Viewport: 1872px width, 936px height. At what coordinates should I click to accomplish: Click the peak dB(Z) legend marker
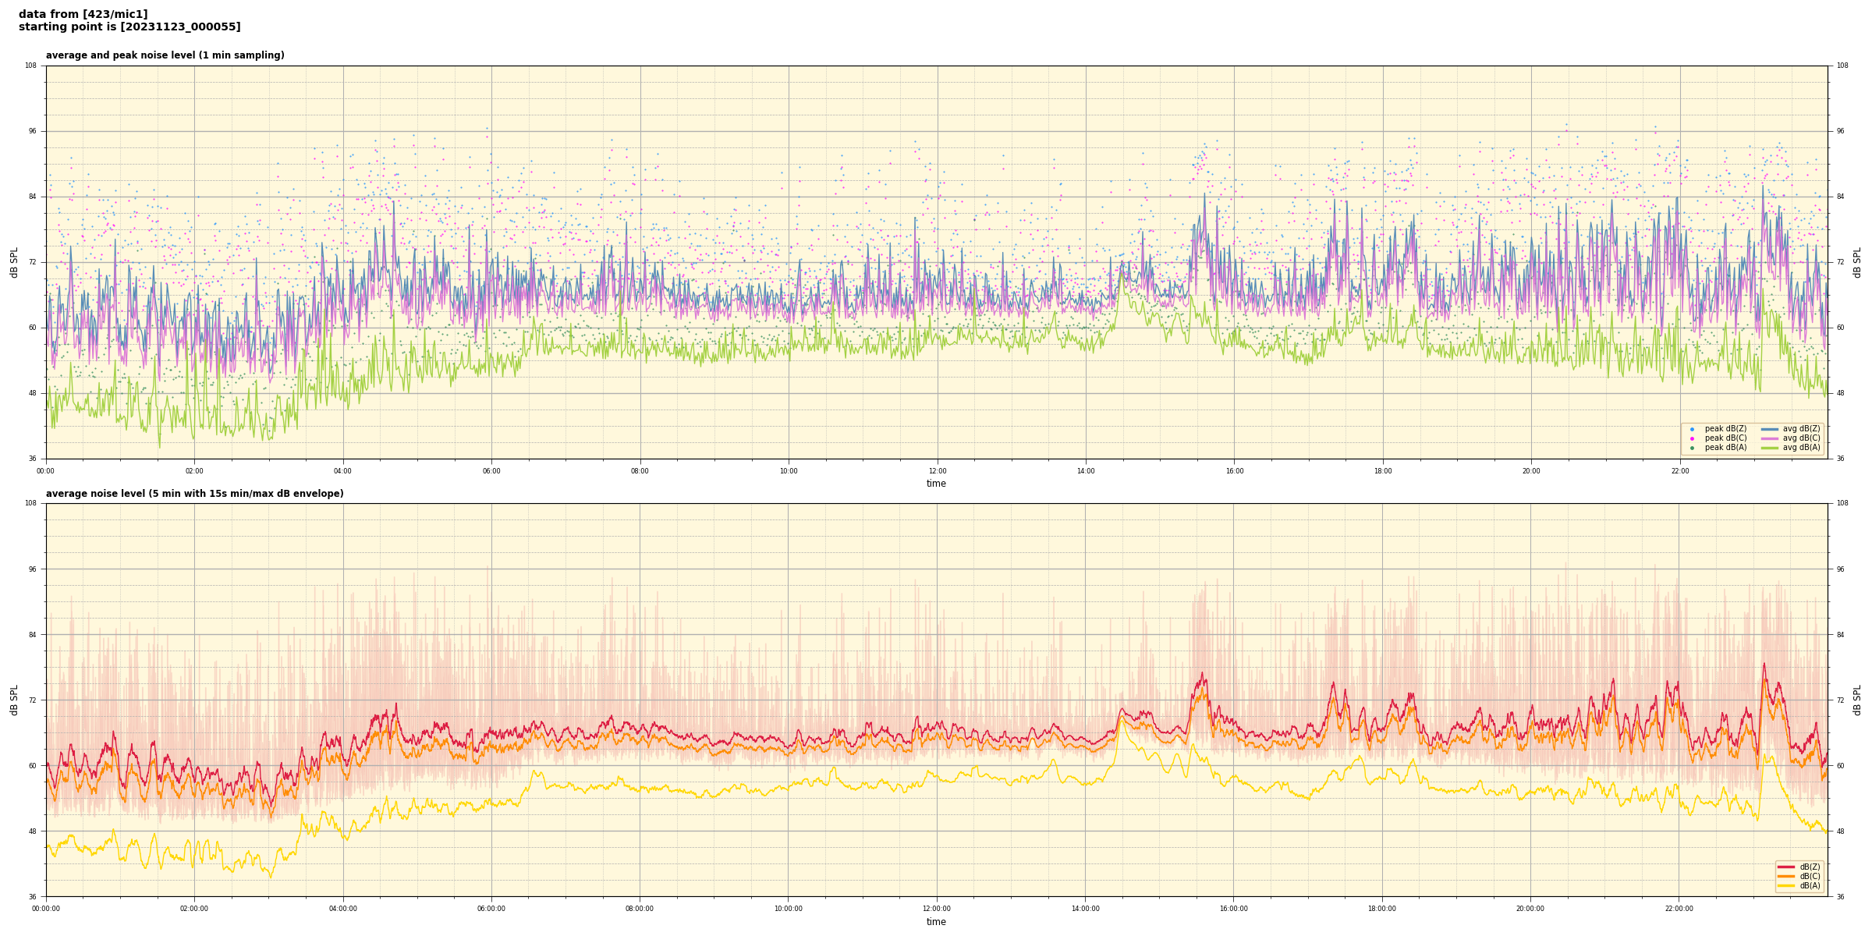click(1692, 429)
